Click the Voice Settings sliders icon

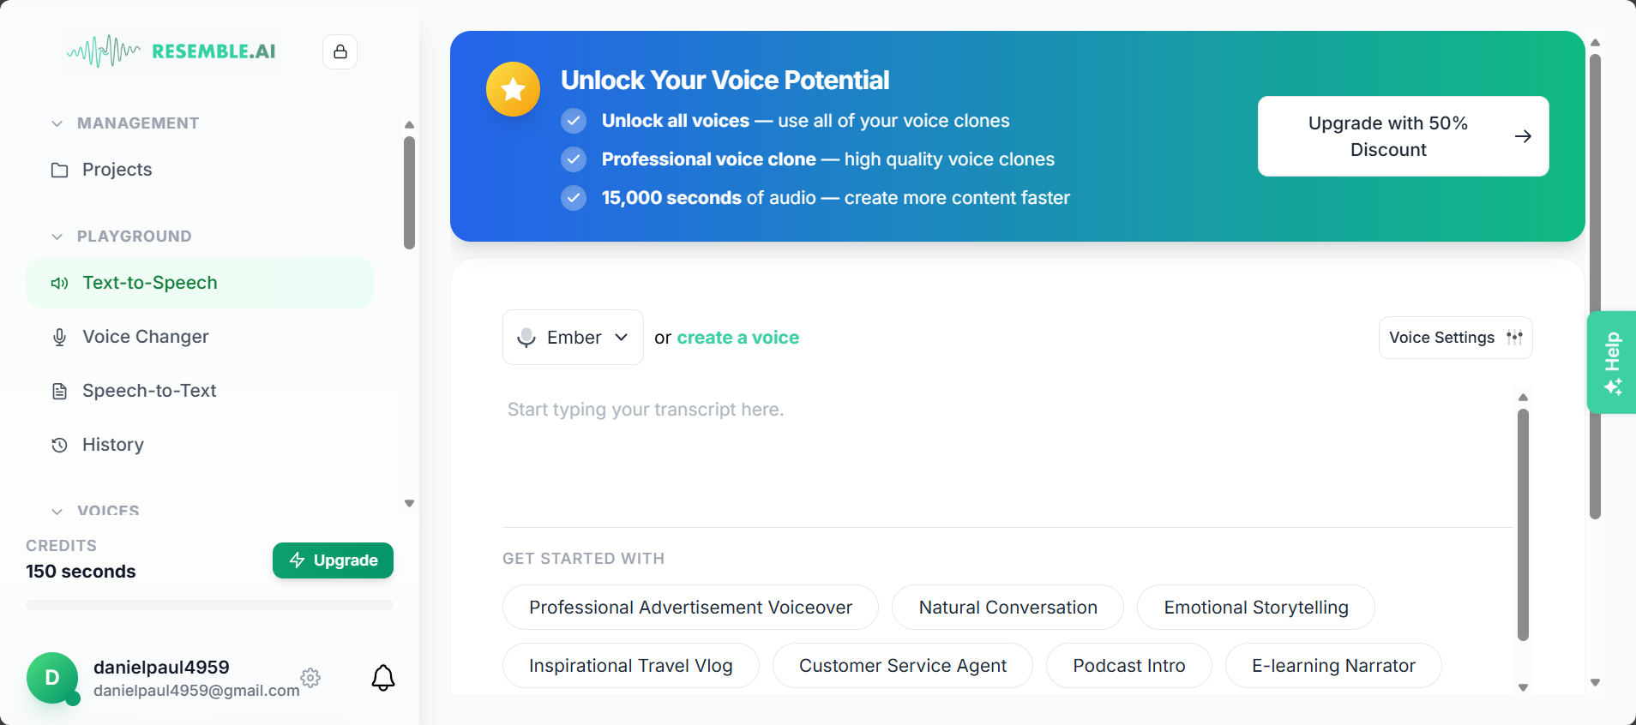coord(1514,338)
